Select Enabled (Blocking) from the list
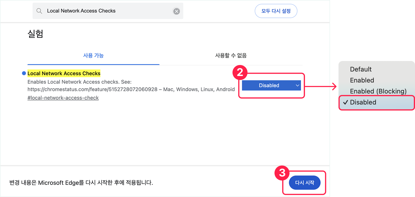 pos(378,91)
